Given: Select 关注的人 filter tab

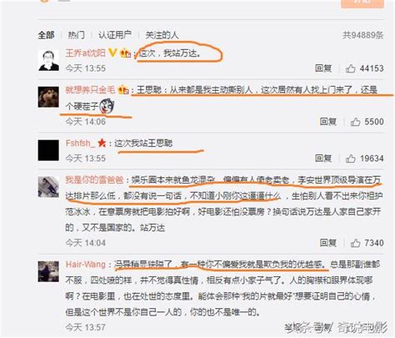Looking at the screenshot, I should [162, 35].
